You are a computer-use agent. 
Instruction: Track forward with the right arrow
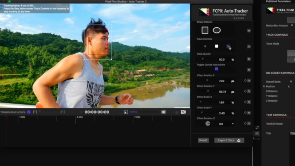pos(228,46)
